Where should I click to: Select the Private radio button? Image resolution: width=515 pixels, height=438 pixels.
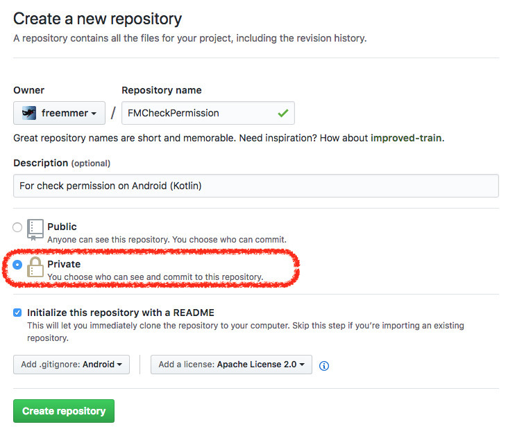(x=17, y=265)
